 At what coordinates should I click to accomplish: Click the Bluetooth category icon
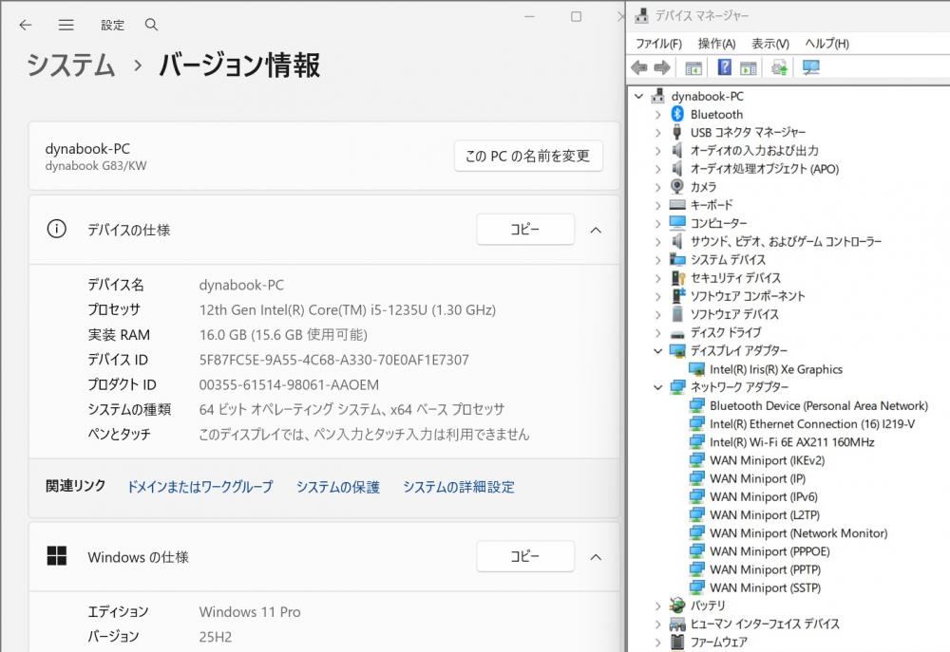tap(677, 114)
